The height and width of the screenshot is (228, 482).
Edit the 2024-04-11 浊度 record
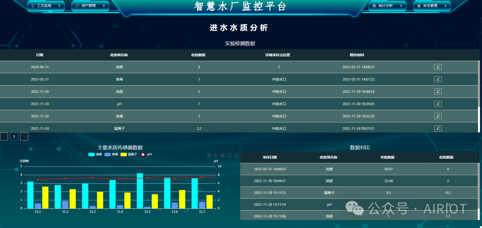[438, 67]
